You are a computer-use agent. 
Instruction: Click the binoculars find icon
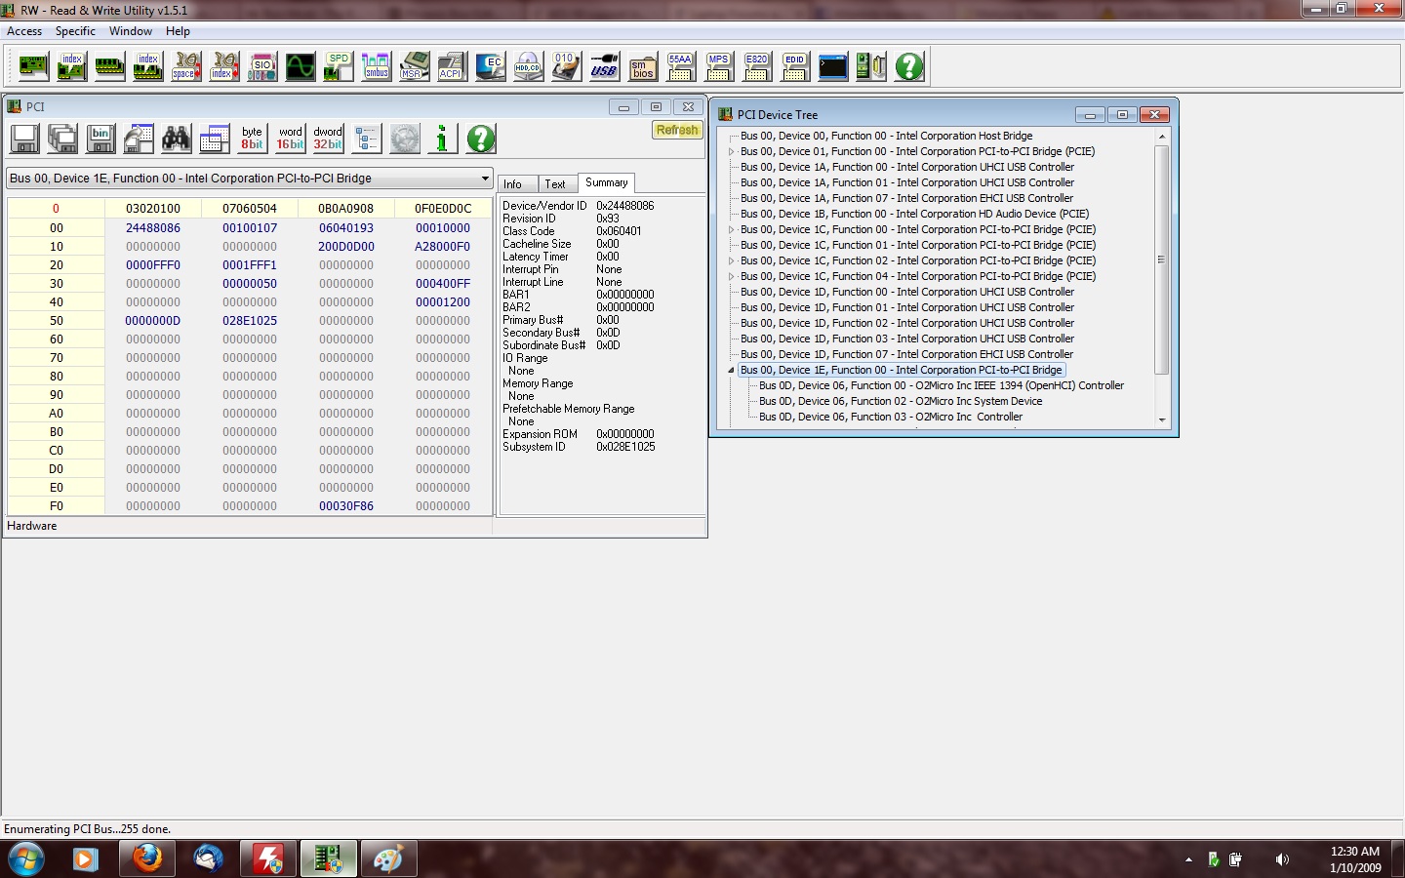[x=177, y=139]
